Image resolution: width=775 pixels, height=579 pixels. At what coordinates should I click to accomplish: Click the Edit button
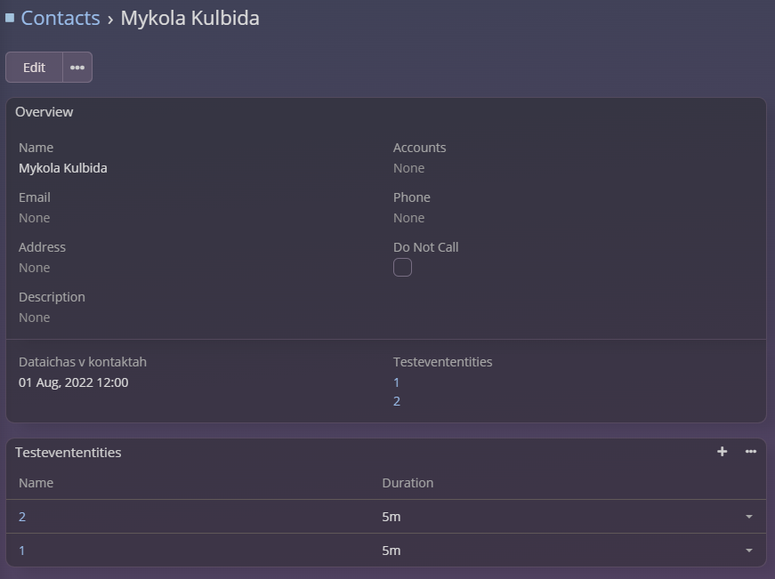tap(34, 68)
